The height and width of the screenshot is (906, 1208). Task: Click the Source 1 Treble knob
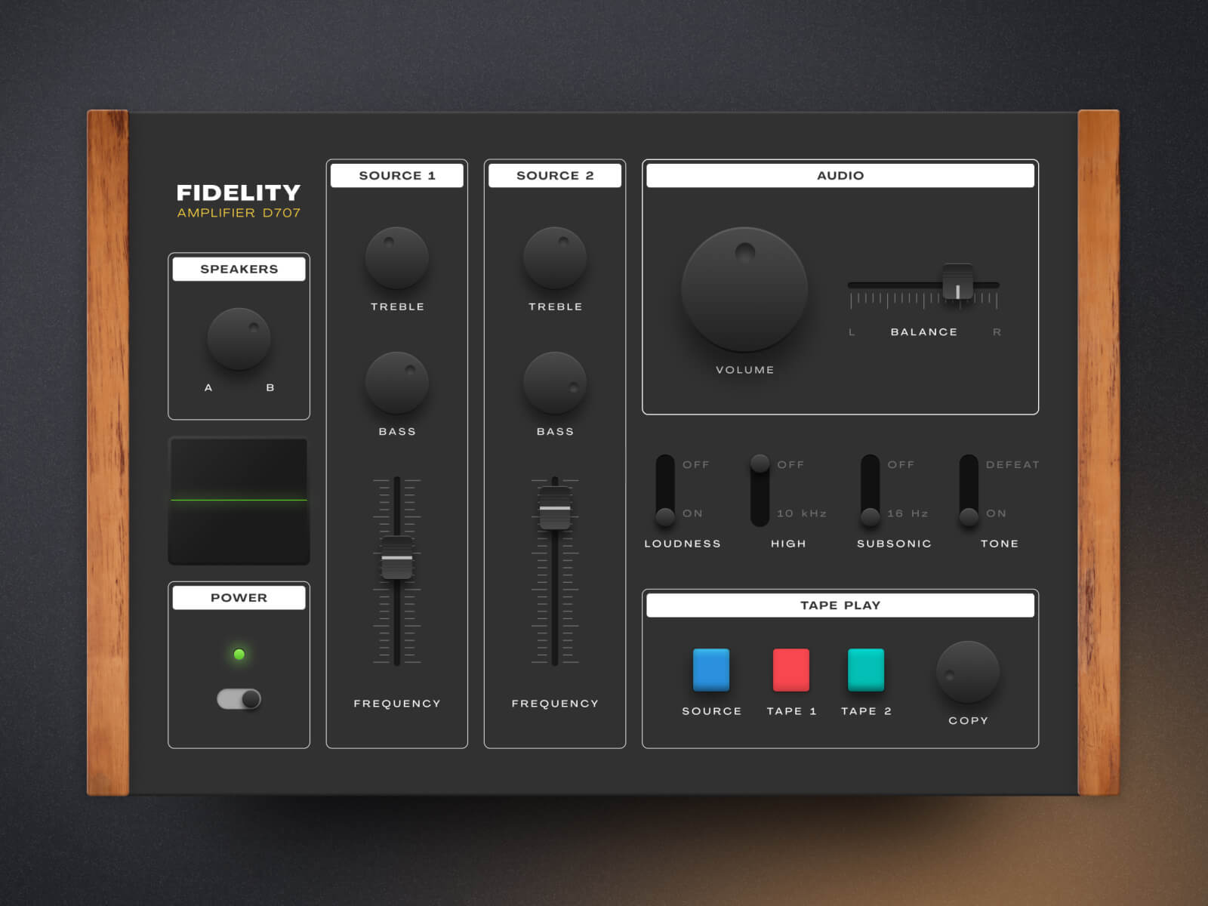(396, 258)
